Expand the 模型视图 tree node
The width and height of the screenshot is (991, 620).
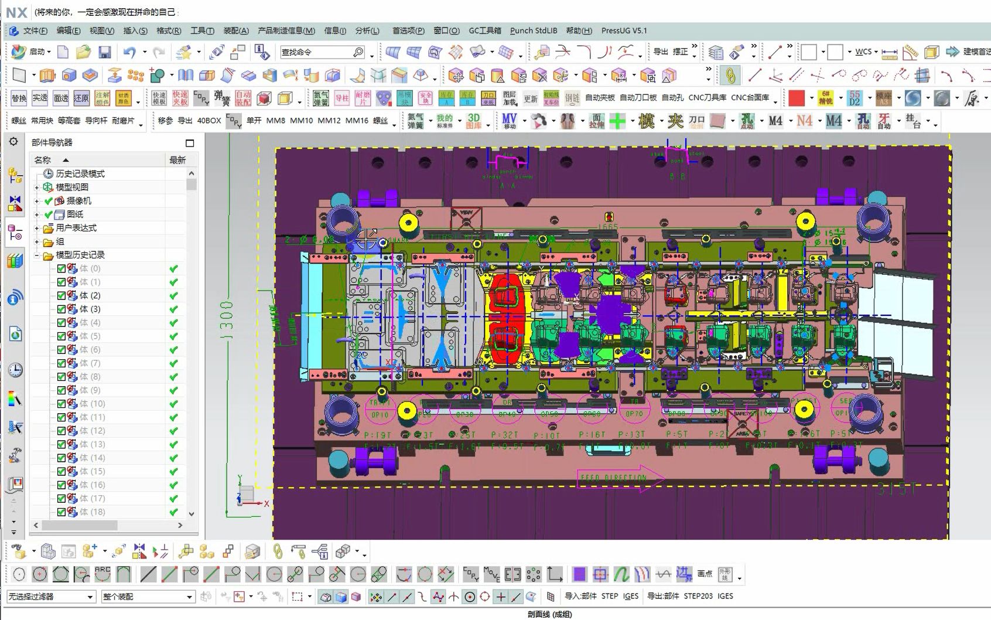pyautogui.click(x=37, y=187)
